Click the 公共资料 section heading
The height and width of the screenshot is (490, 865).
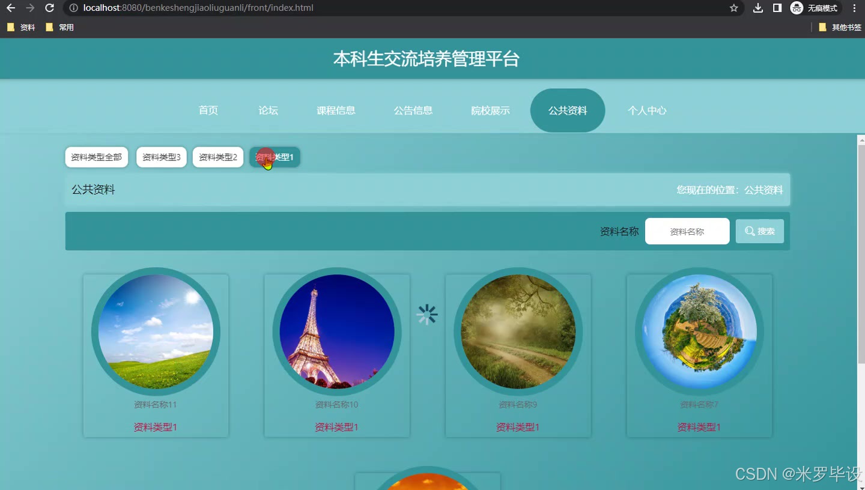pyautogui.click(x=93, y=190)
